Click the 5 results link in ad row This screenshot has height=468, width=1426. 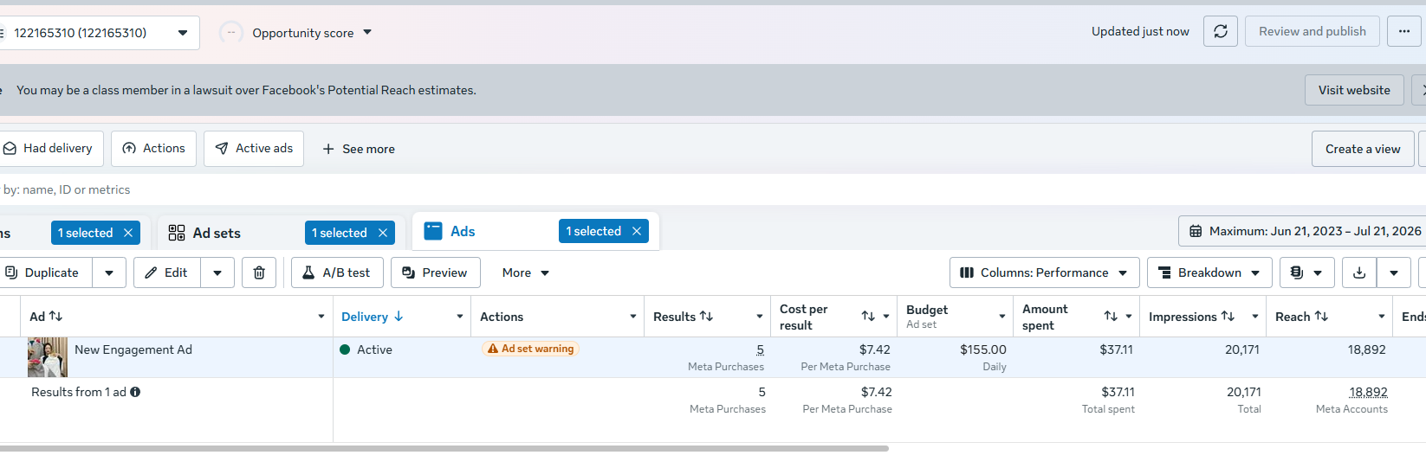tap(760, 349)
